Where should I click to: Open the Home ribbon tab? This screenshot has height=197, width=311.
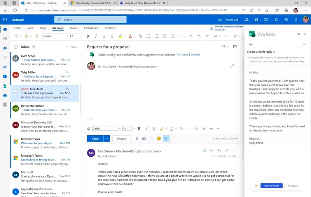(x=17, y=28)
